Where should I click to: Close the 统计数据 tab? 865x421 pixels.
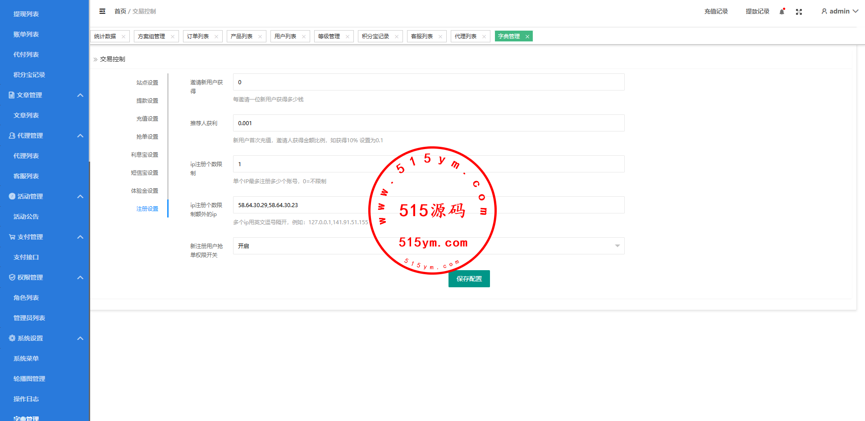[124, 37]
